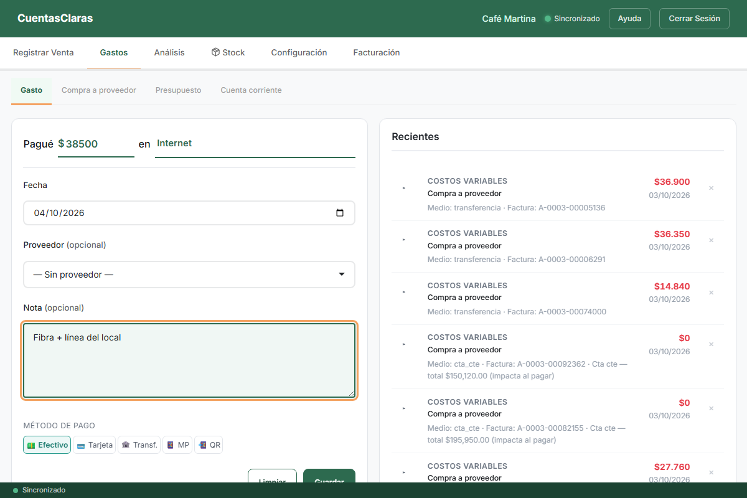Switch to the Análisis tab
Viewport: 747px width, 498px height.
tap(169, 53)
